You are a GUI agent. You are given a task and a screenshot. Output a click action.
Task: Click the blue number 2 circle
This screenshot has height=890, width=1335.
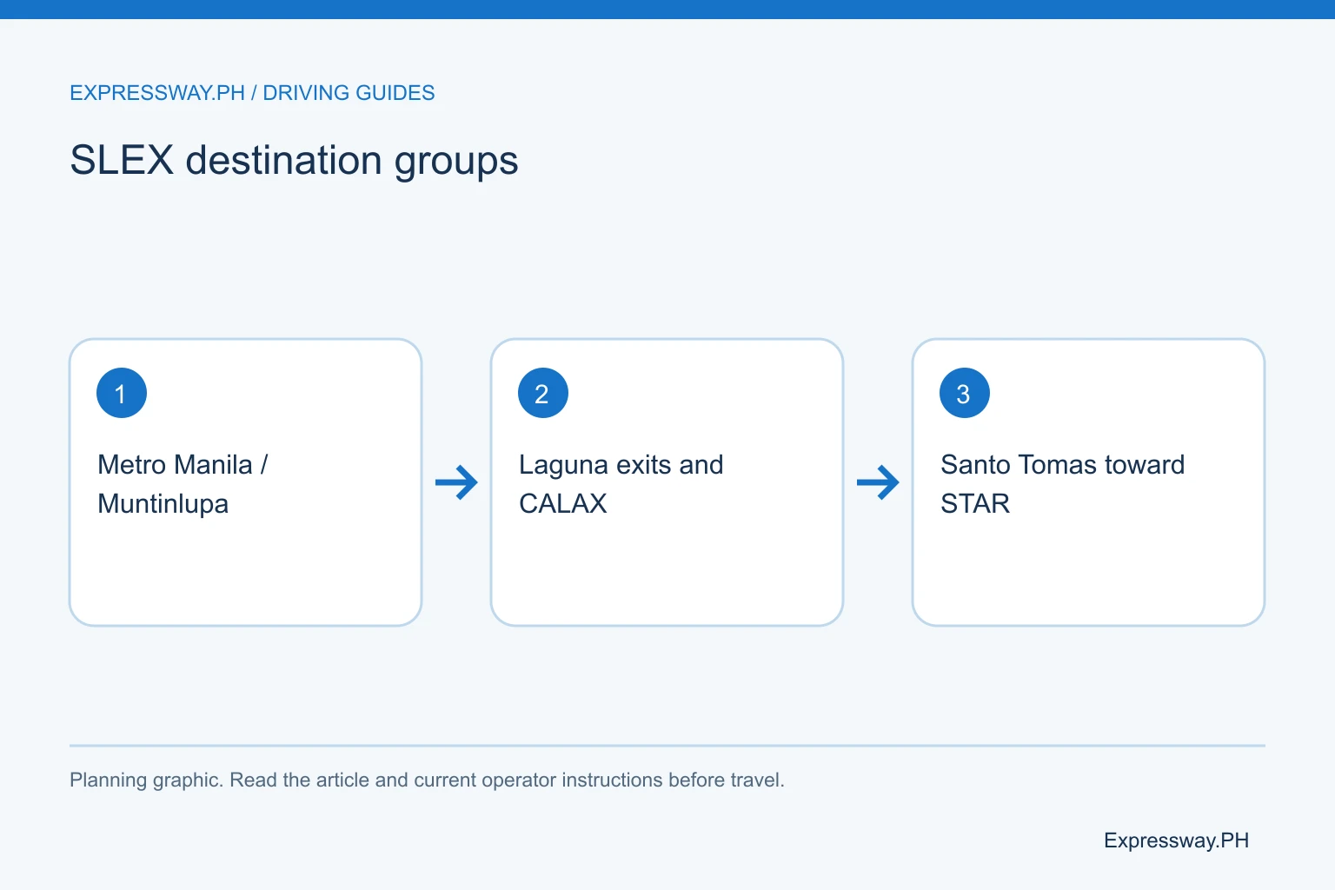tap(543, 393)
